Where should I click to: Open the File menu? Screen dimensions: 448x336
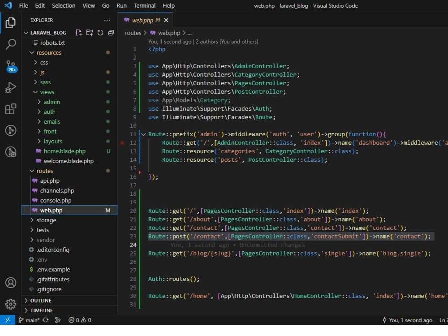tap(23, 5)
